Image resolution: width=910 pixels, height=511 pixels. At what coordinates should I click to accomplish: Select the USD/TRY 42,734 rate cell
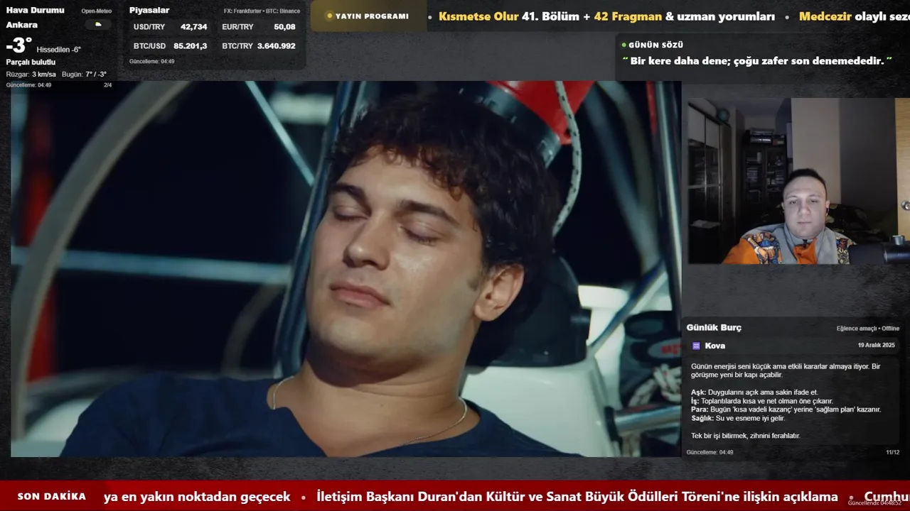171,27
